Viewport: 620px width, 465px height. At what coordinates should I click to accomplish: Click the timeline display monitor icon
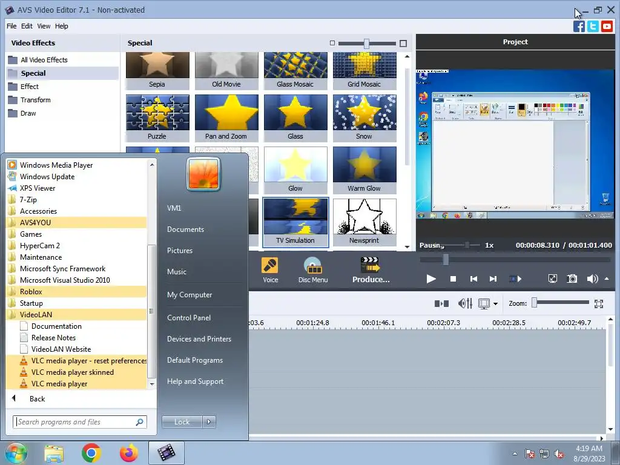tap(484, 304)
